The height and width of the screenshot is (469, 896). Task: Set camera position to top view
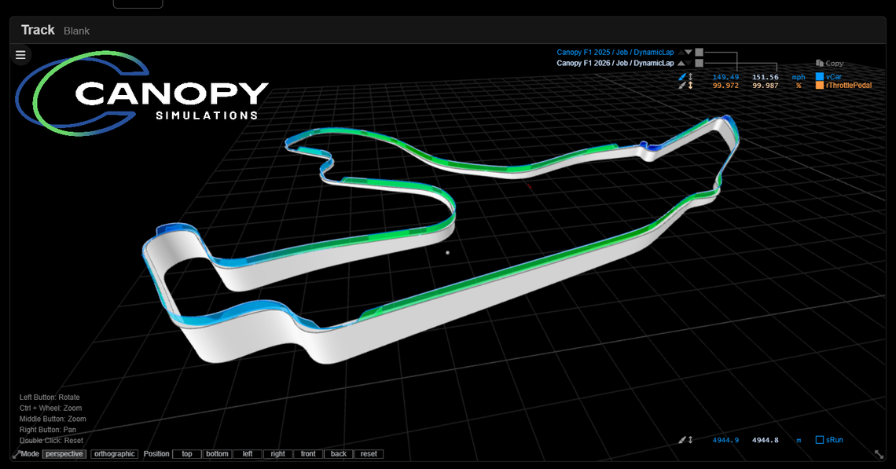(x=187, y=454)
